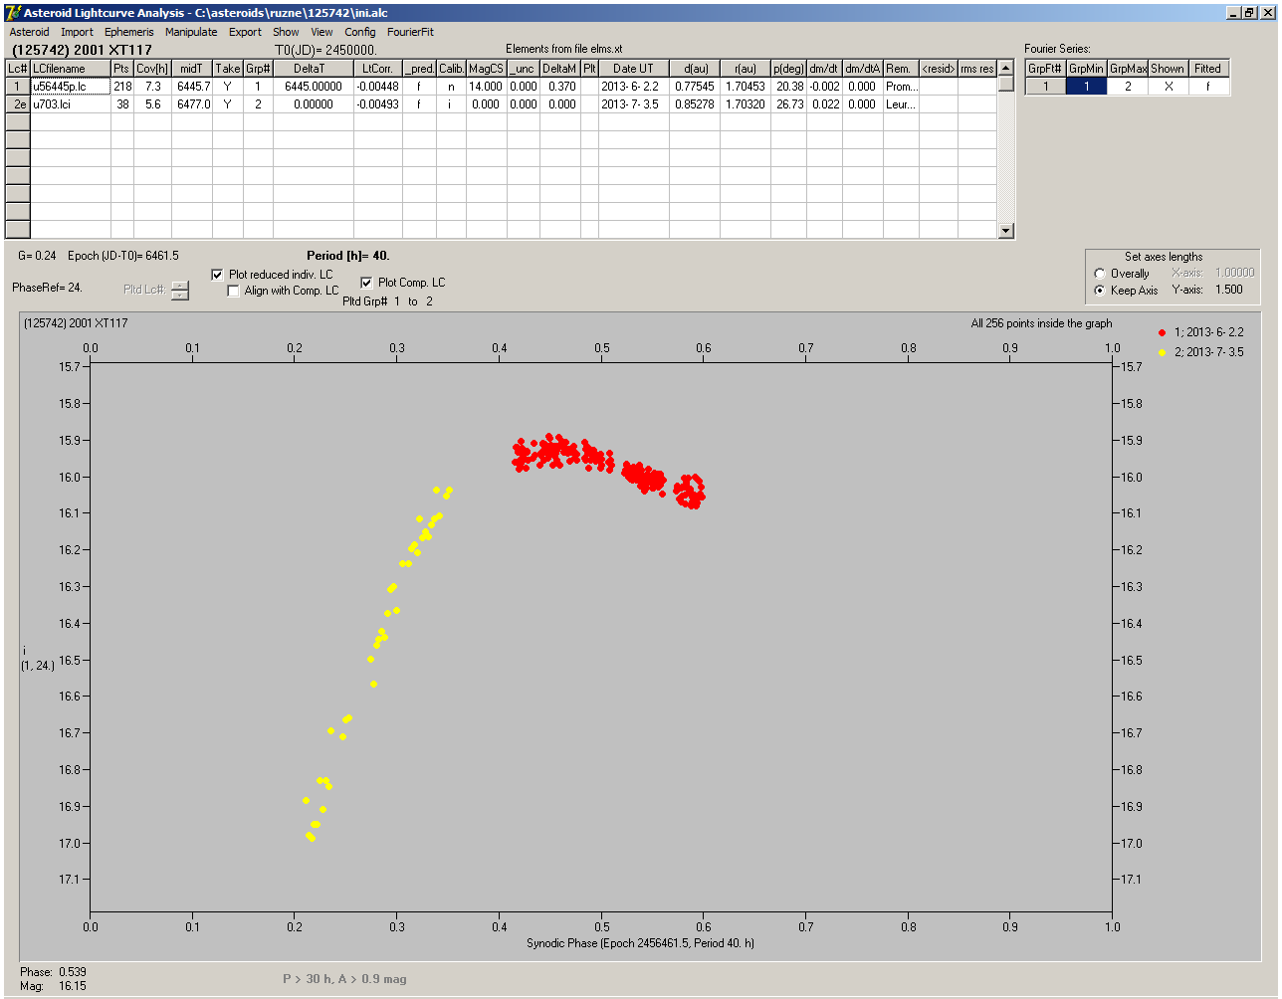This screenshot has height=999, width=1282.
Task: Click the GrpFt# column header
Action: click(x=1046, y=69)
